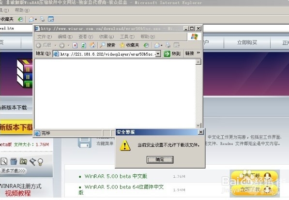The height and width of the screenshot is (200, 289).
Task: Click the floppy disk save icon
Action: (x=85, y=143)
